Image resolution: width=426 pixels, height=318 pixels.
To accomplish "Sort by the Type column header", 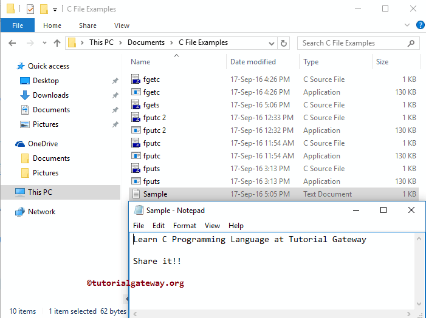I will [311, 62].
